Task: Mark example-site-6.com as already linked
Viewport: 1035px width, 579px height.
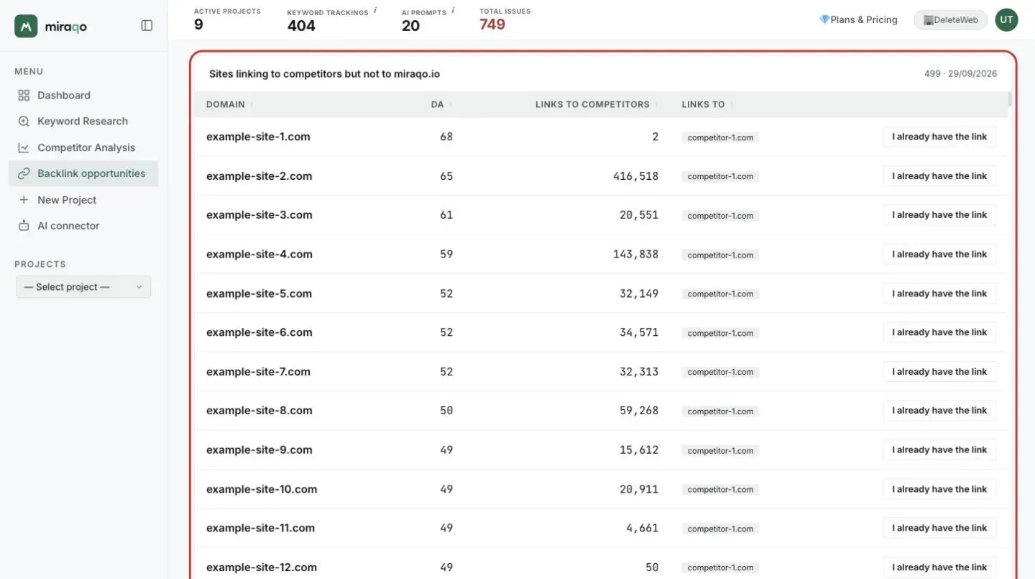Action: (939, 332)
